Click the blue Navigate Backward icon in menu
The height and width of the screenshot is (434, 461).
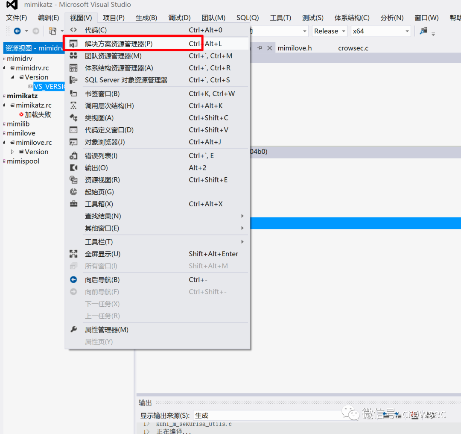[73, 279]
